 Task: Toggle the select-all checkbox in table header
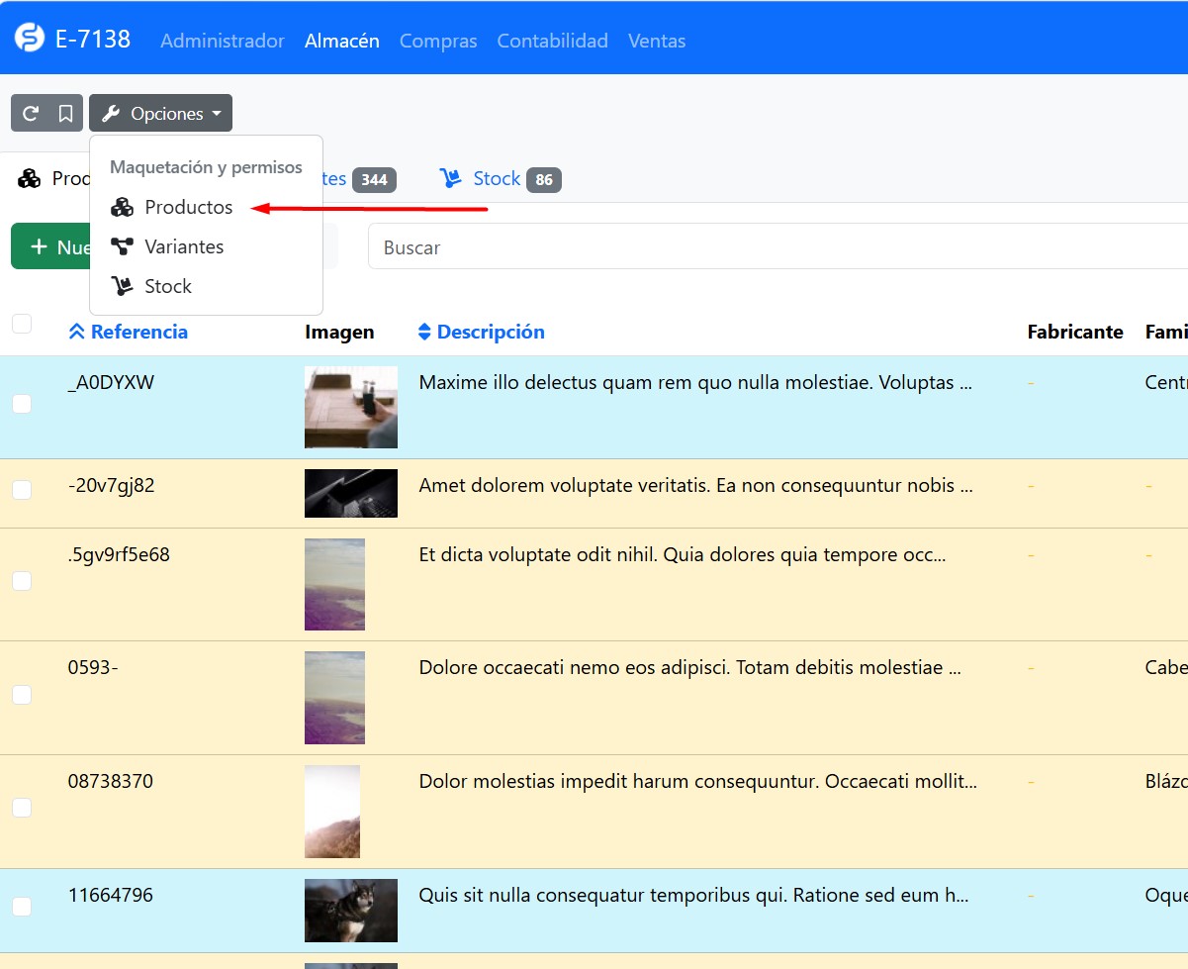pos(22,324)
